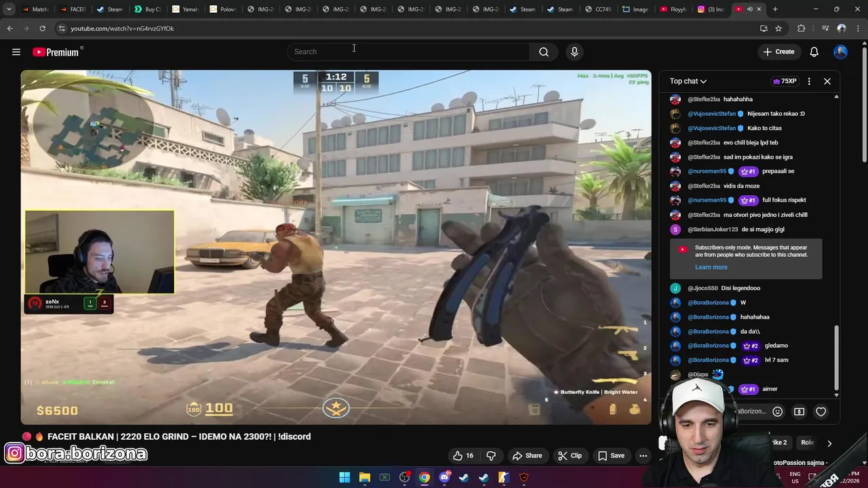Send a heart reaction in chat
868x488 pixels.
click(821, 411)
